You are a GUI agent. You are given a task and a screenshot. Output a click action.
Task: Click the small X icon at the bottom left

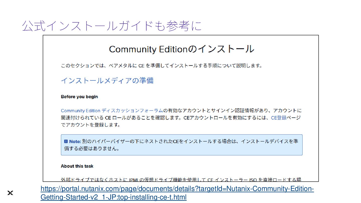[10, 193]
